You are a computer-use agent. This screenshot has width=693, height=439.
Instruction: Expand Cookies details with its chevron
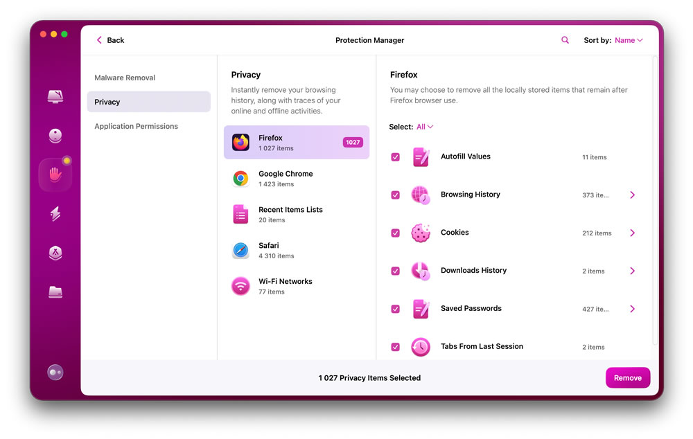pos(633,233)
